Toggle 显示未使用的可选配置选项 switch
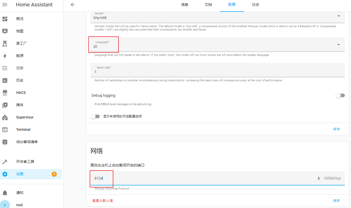The image size is (351, 208). pyautogui.click(x=95, y=116)
